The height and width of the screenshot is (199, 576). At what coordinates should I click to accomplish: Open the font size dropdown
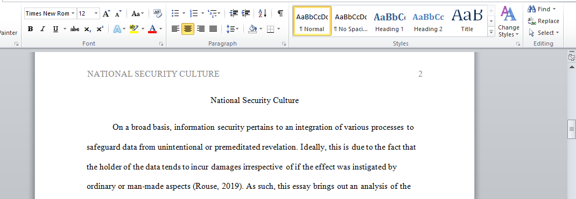[96, 14]
